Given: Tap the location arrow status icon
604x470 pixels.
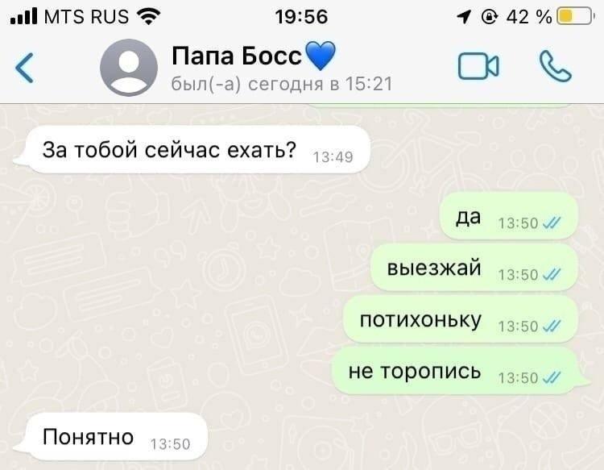Looking at the screenshot, I should coord(464,17).
